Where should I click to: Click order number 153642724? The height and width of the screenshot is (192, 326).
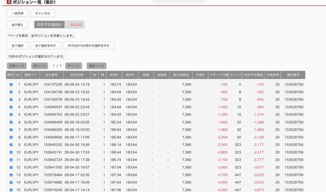click(x=53, y=160)
